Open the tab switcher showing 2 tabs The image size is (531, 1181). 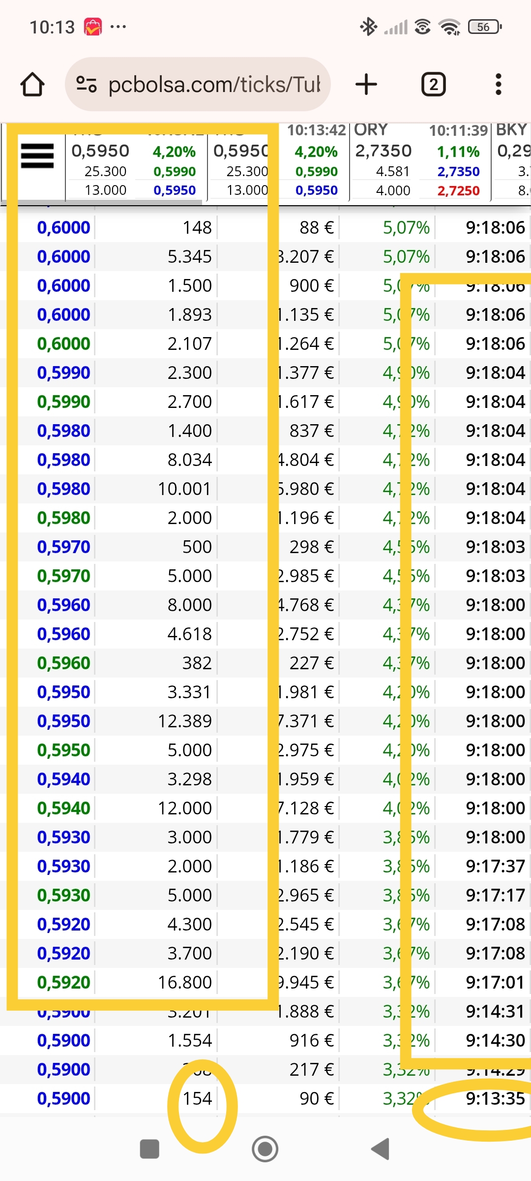pos(434,84)
